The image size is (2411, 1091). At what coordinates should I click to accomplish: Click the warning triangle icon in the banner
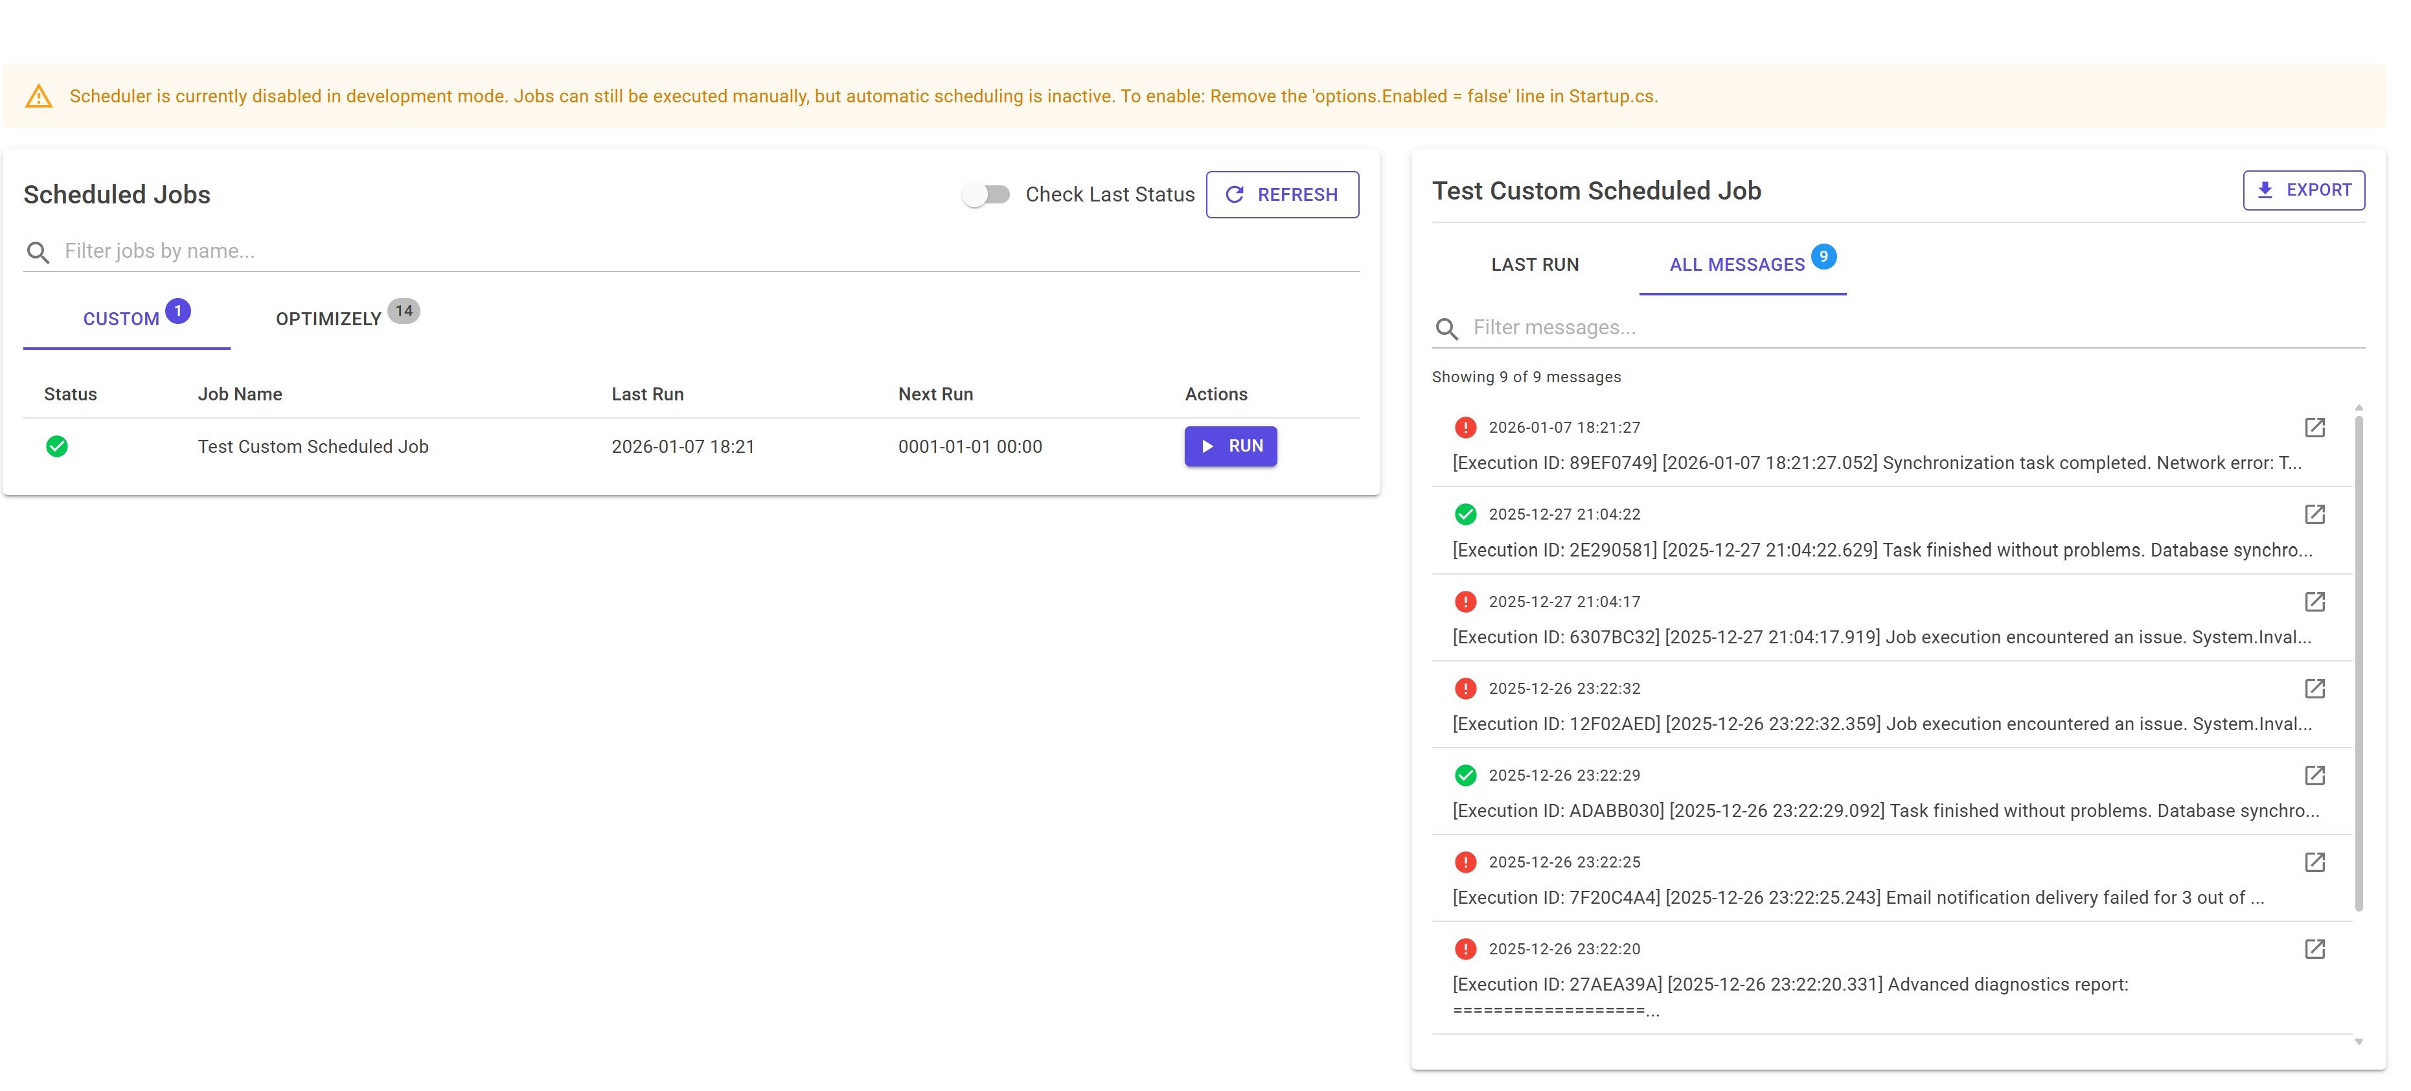point(38,97)
